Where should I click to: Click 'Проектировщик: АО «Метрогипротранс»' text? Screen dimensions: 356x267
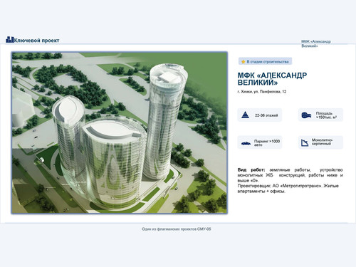coord(280,186)
